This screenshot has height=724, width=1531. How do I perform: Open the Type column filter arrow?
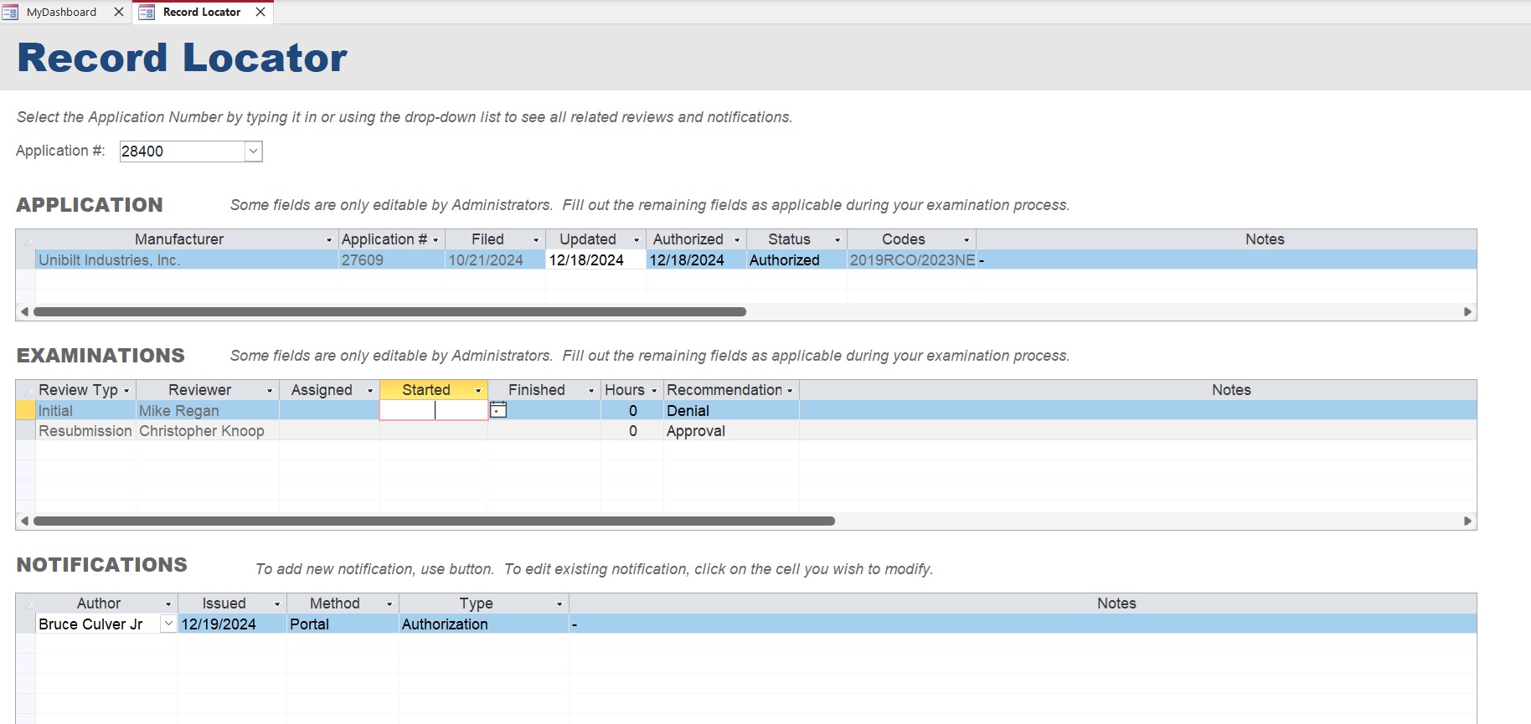coord(559,604)
